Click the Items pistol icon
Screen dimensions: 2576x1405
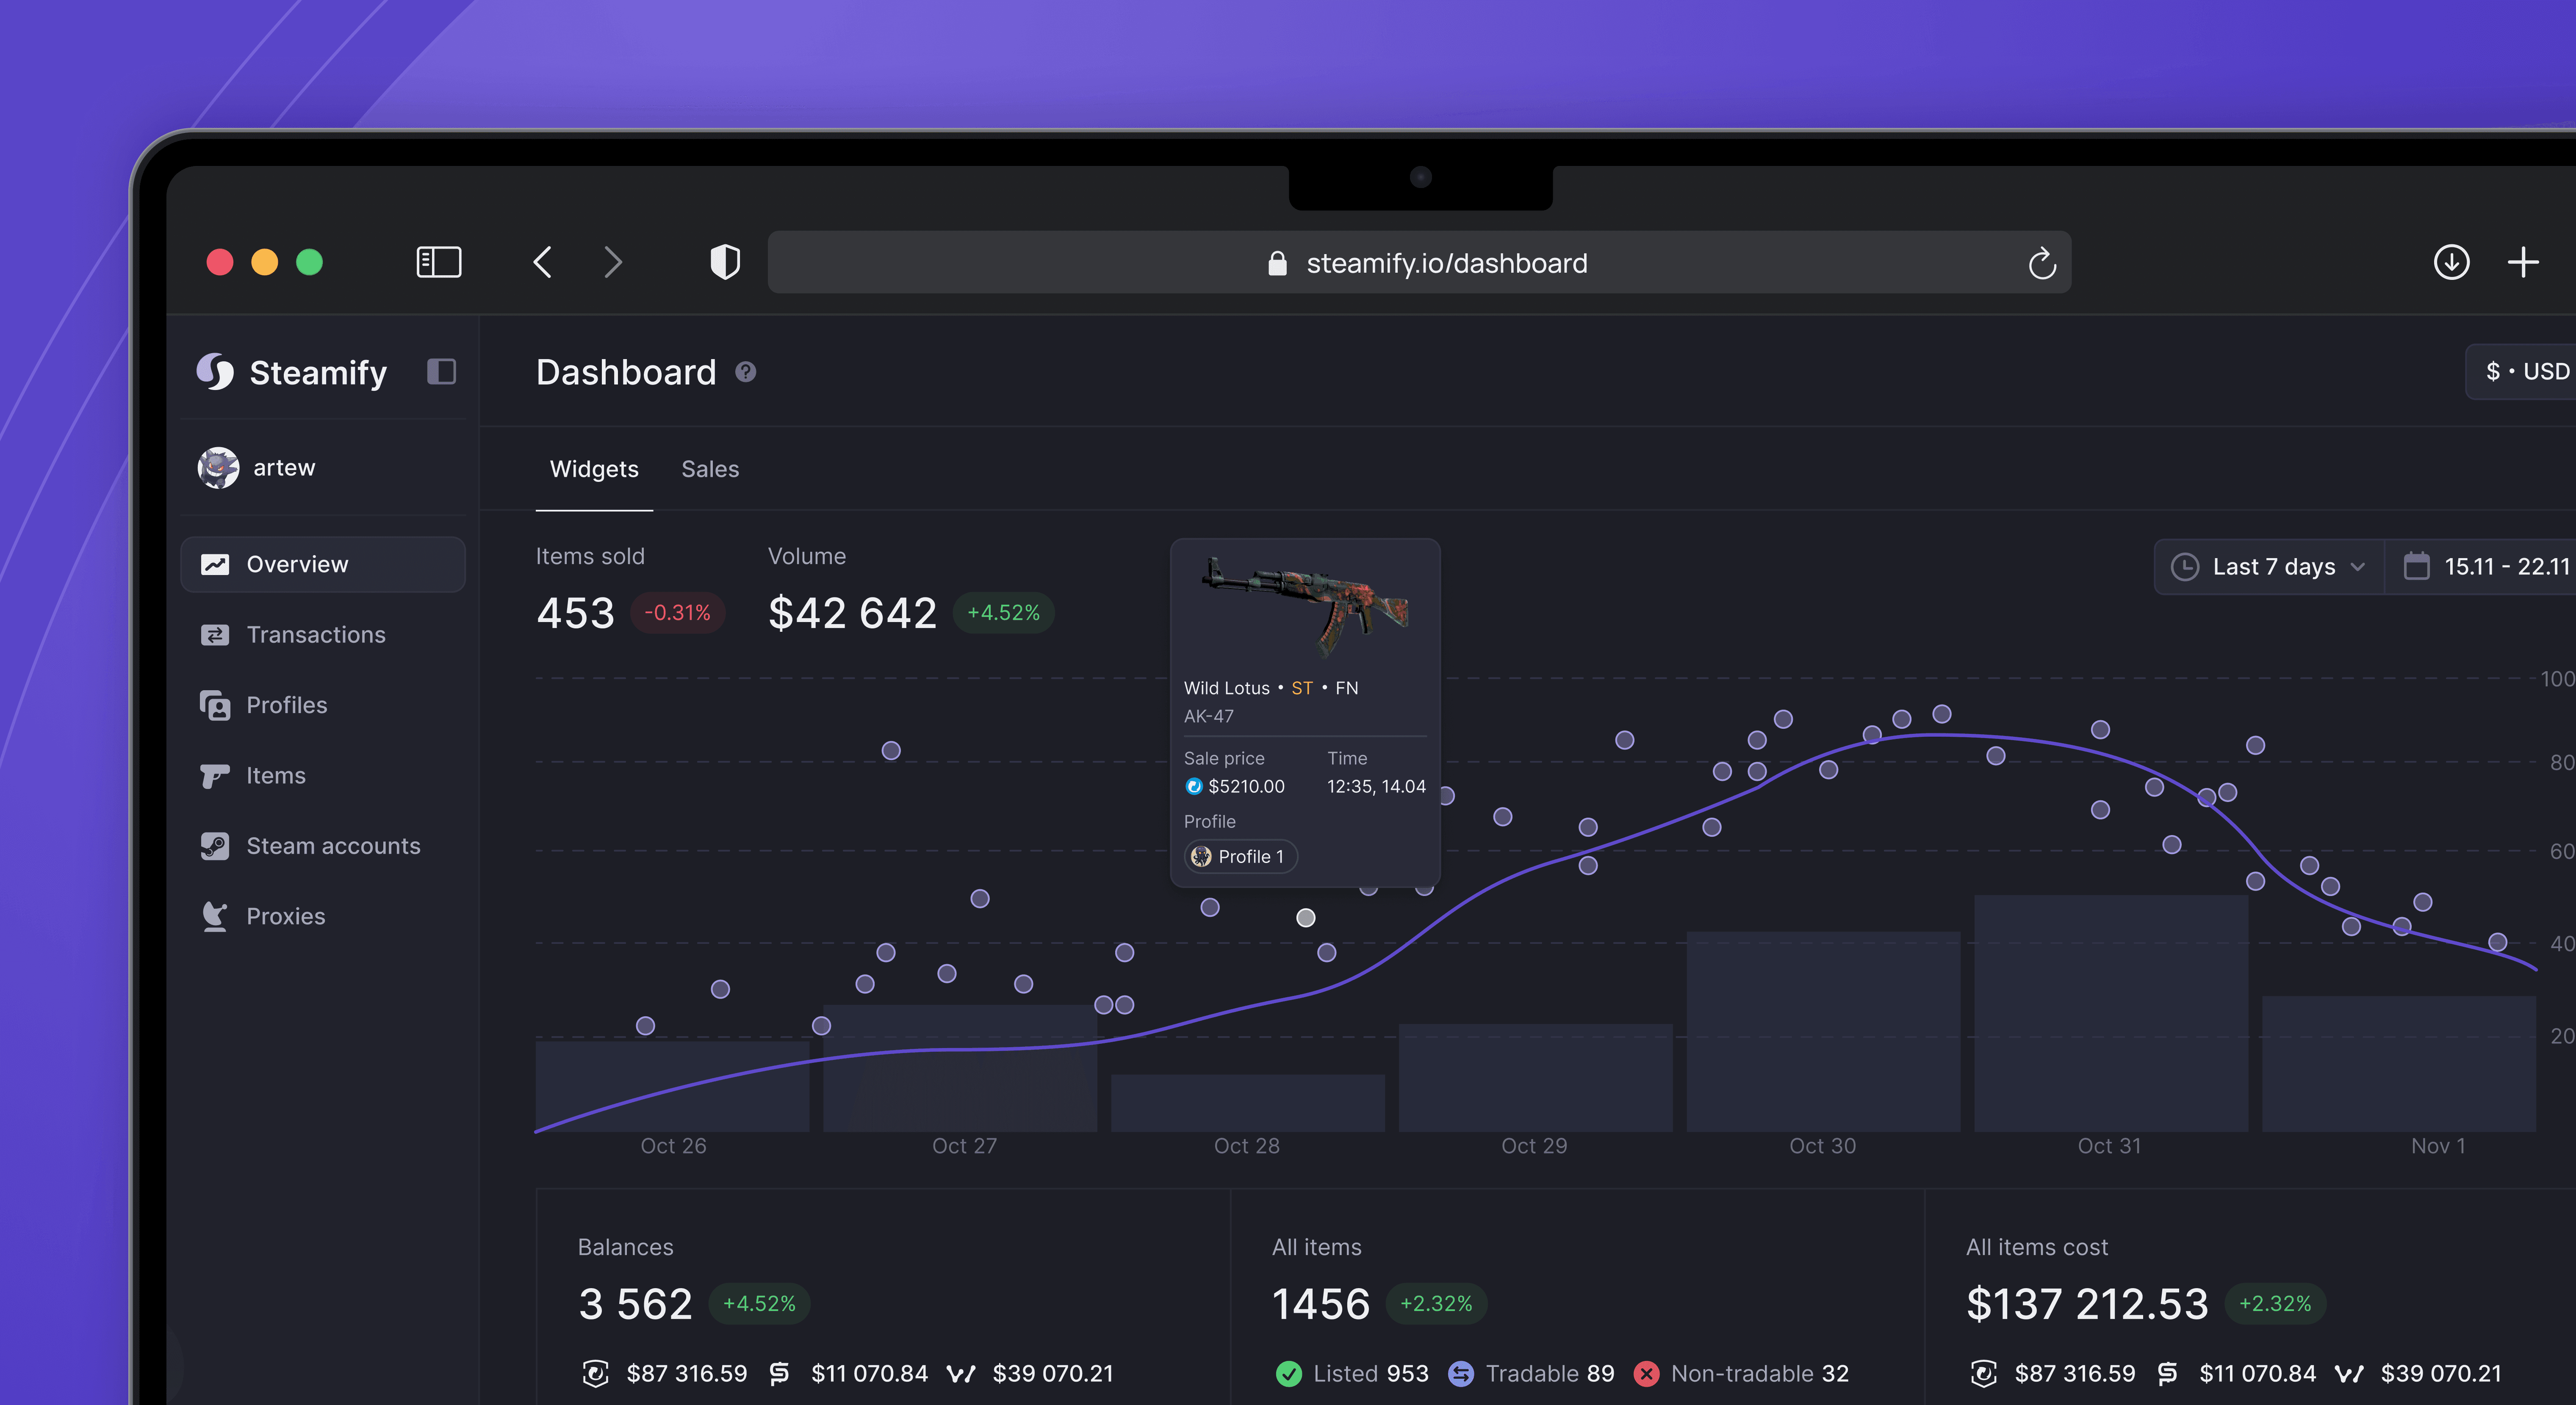[215, 776]
